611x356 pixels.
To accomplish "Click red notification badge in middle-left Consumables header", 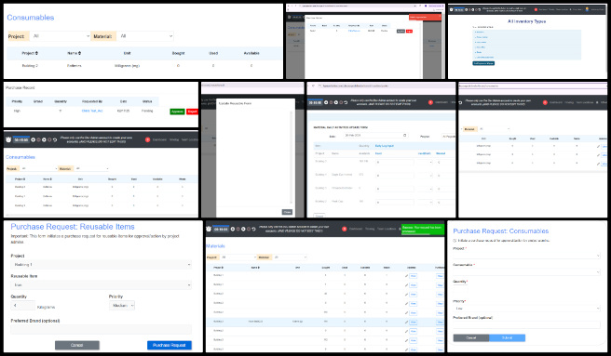I will [x=148, y=139].
